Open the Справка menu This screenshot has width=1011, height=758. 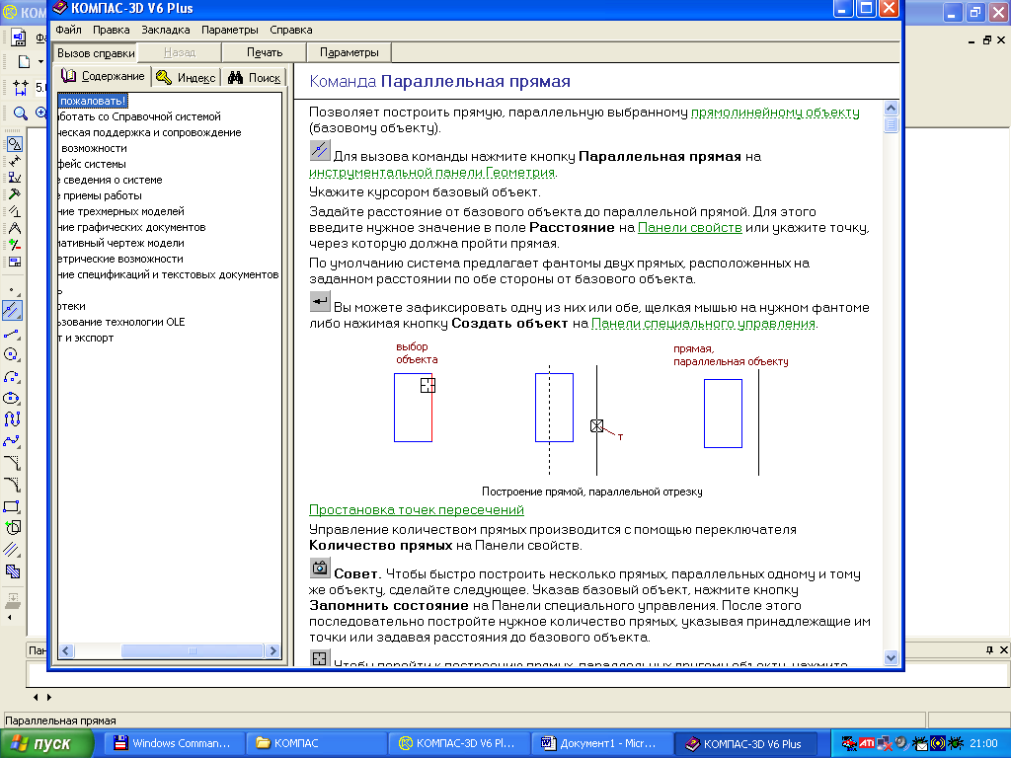pos(291,30)
